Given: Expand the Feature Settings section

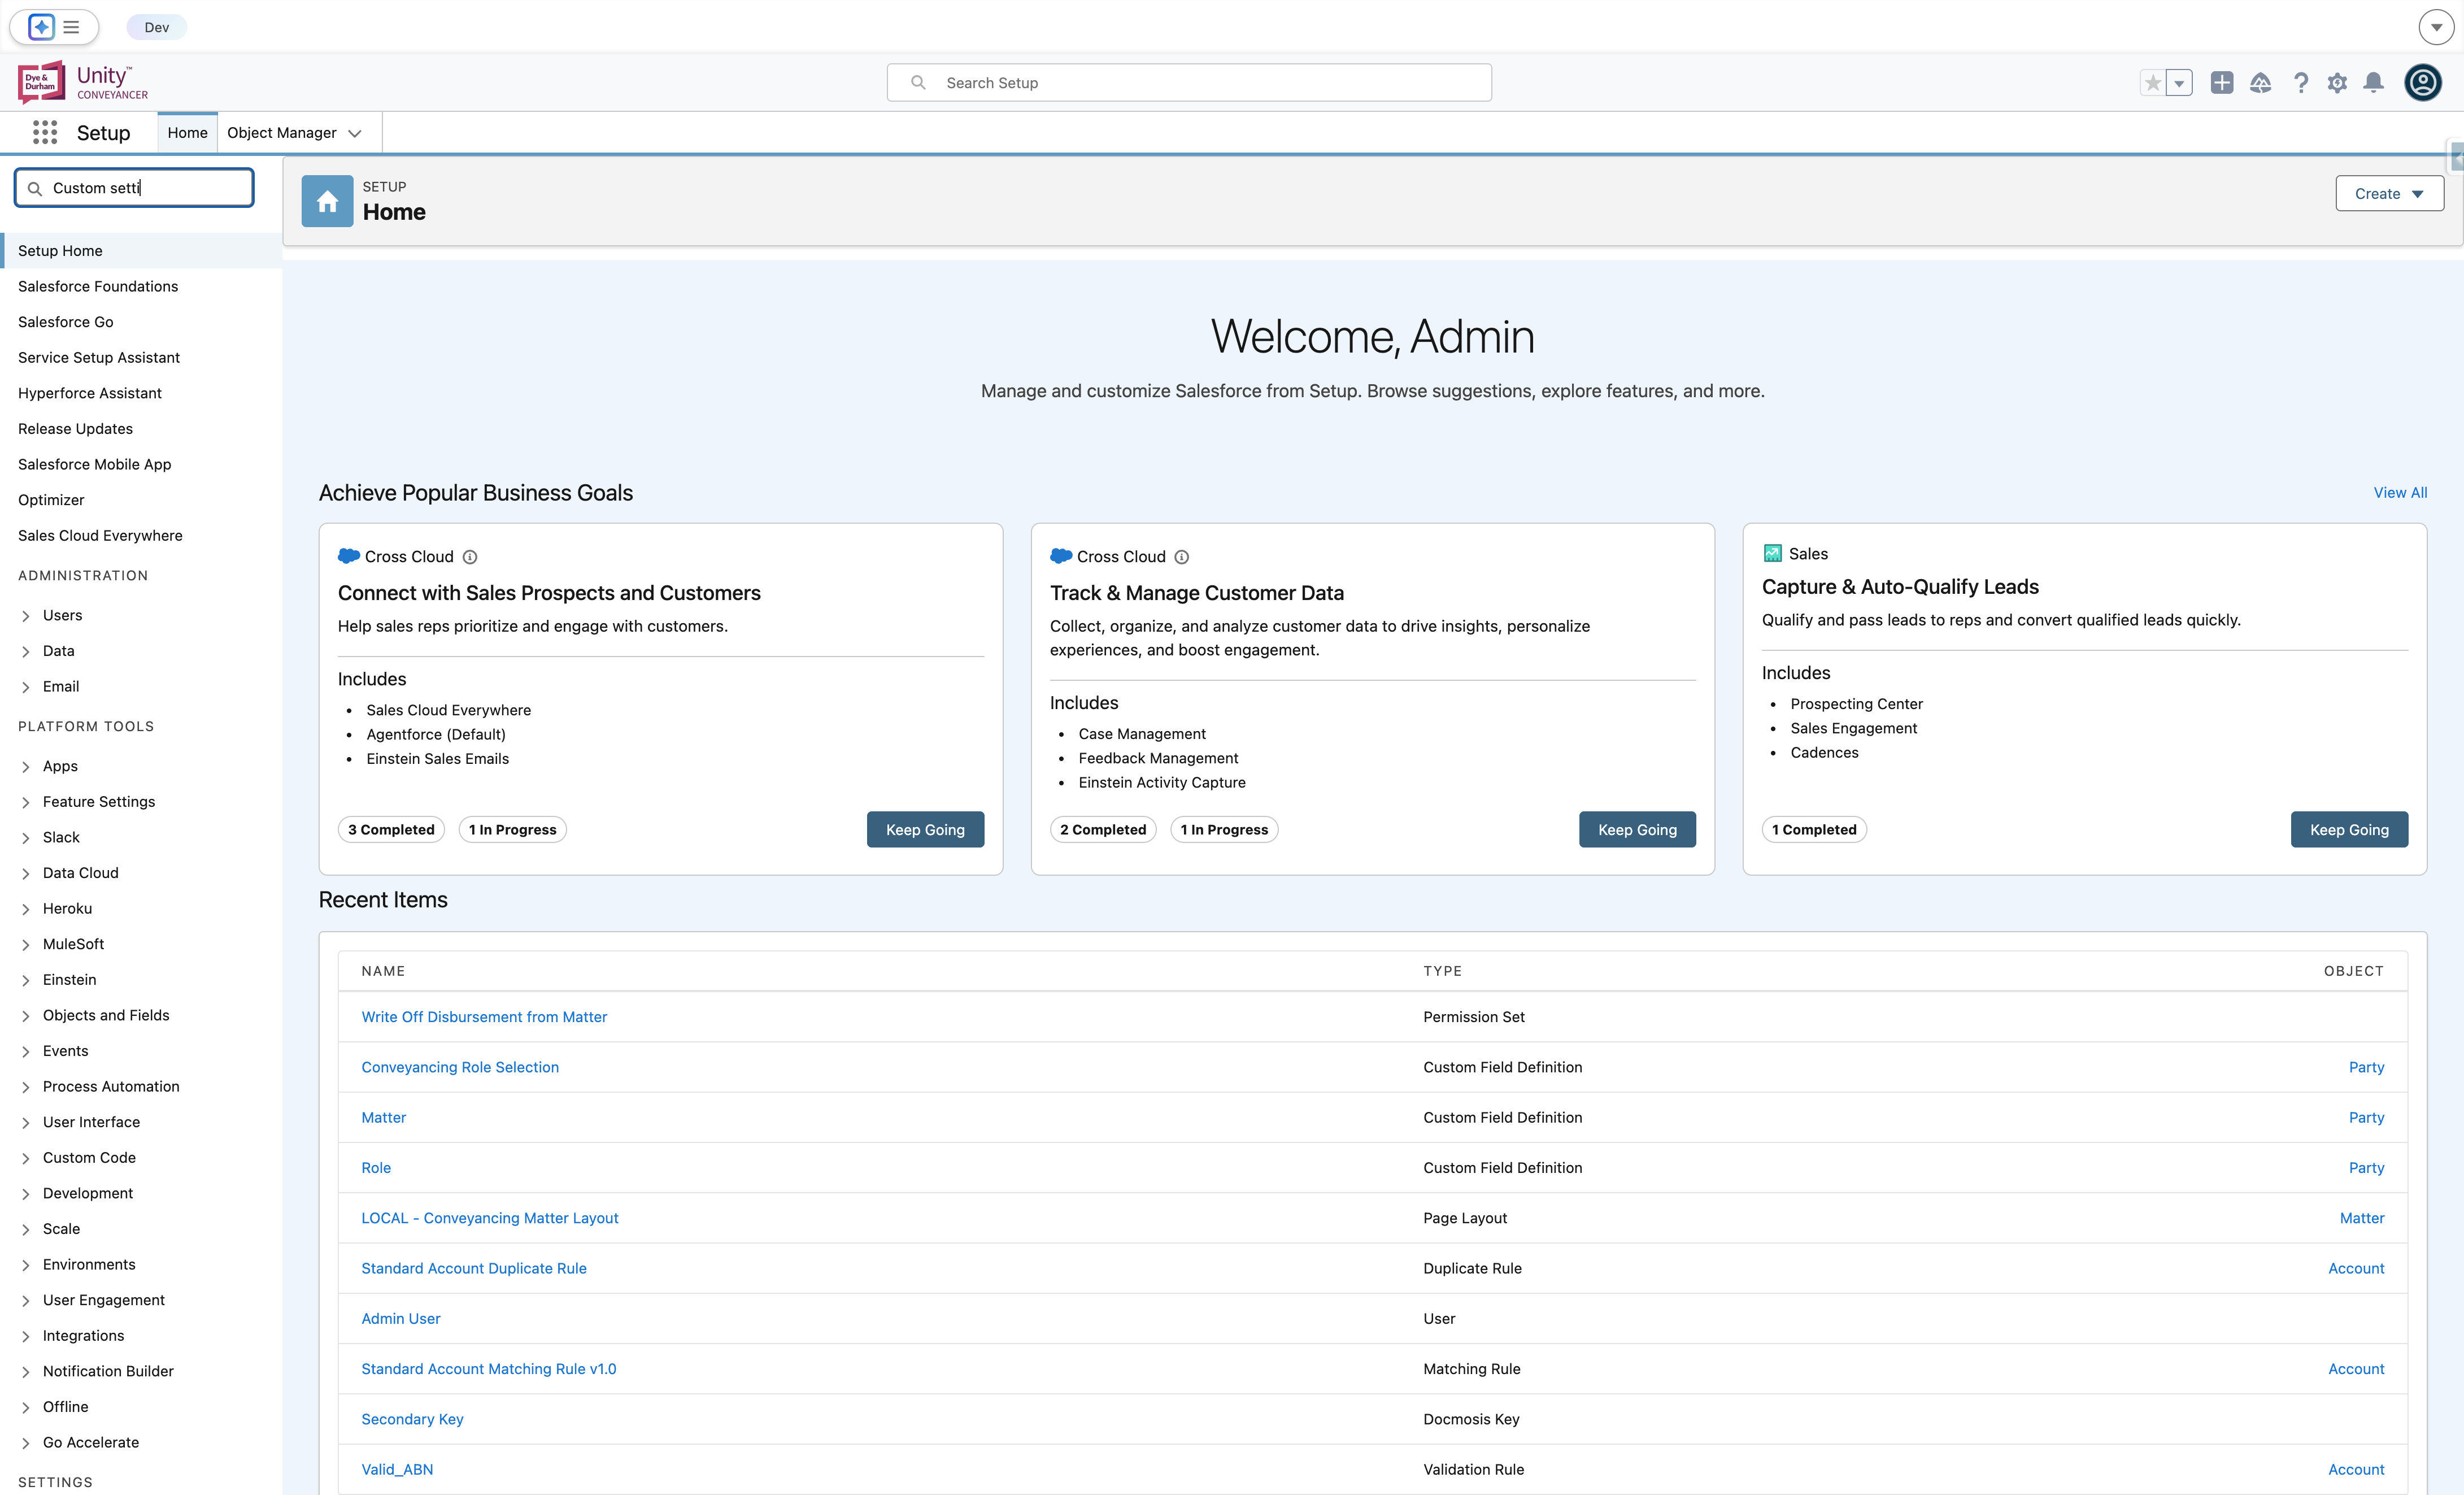Looking at the screenshot, I should (x=26, y=802).
